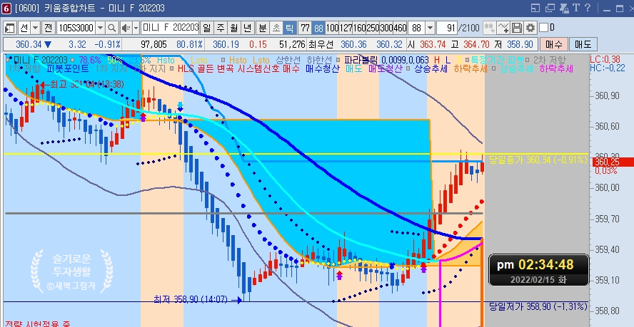Switch to minute 분 period
The width and height of the screenshot is (634, 327).
pos(263,28)
